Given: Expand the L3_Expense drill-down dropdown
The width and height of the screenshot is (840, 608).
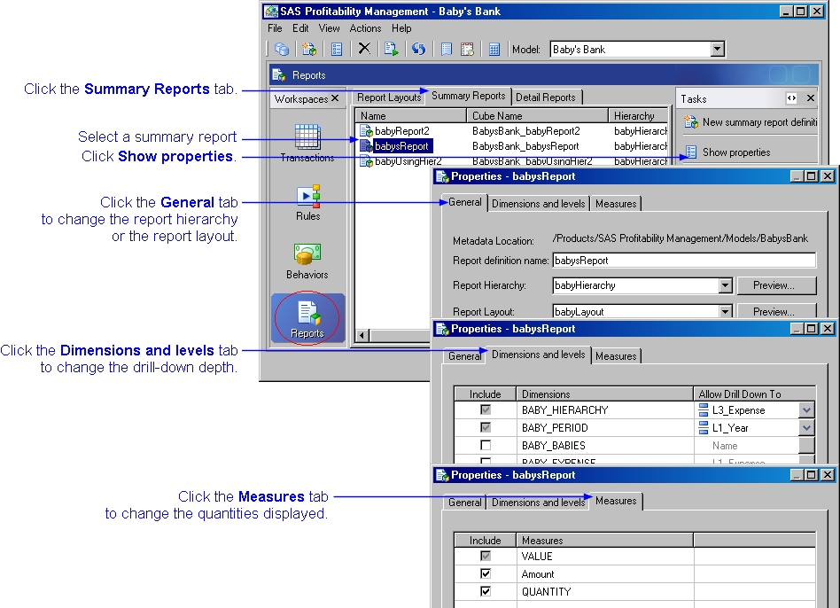Looking at the screenshot, I should click(x=805, y=409).
